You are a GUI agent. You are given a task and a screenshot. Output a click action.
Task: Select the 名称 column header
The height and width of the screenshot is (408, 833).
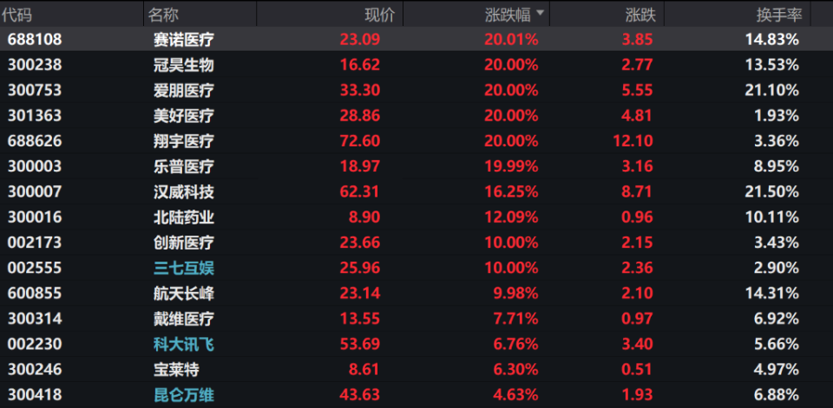tap(162, 15)
